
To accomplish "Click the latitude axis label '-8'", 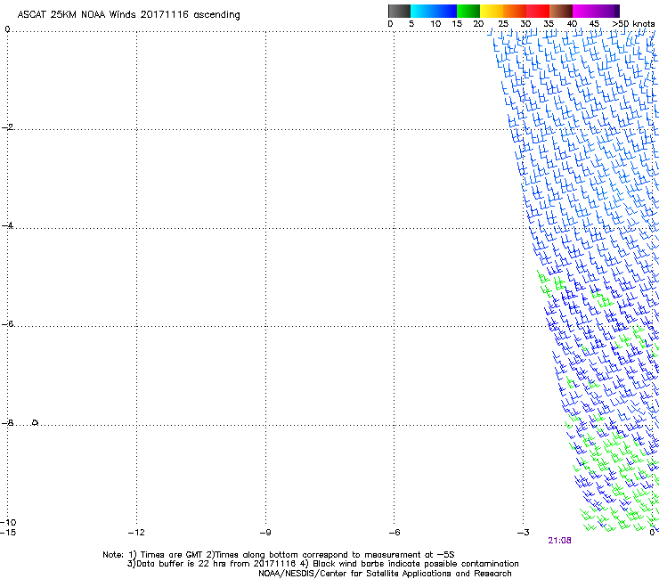I will (7, 422).
